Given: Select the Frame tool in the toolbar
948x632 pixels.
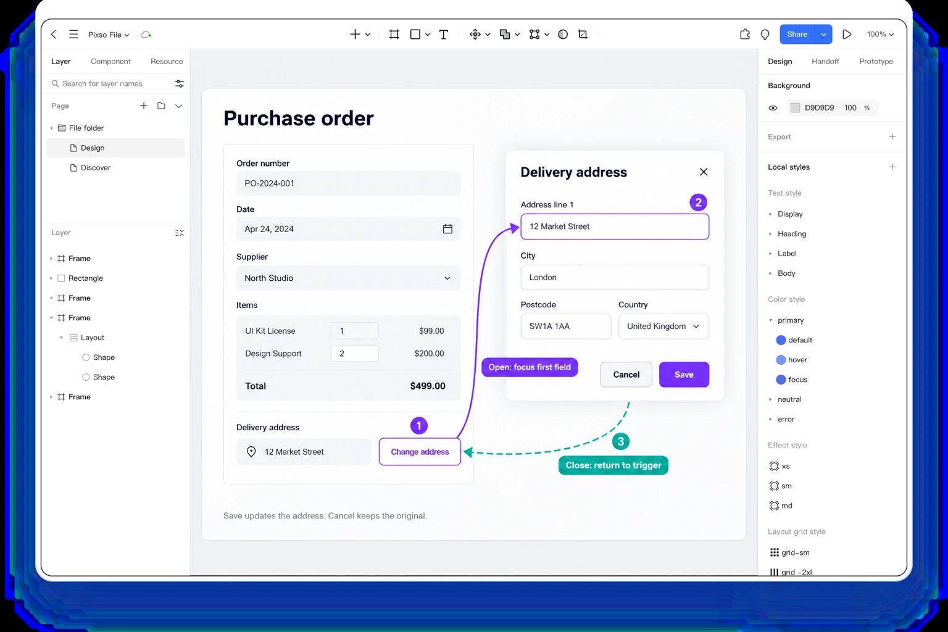Looking at the screenshot, I should [394, 35].
